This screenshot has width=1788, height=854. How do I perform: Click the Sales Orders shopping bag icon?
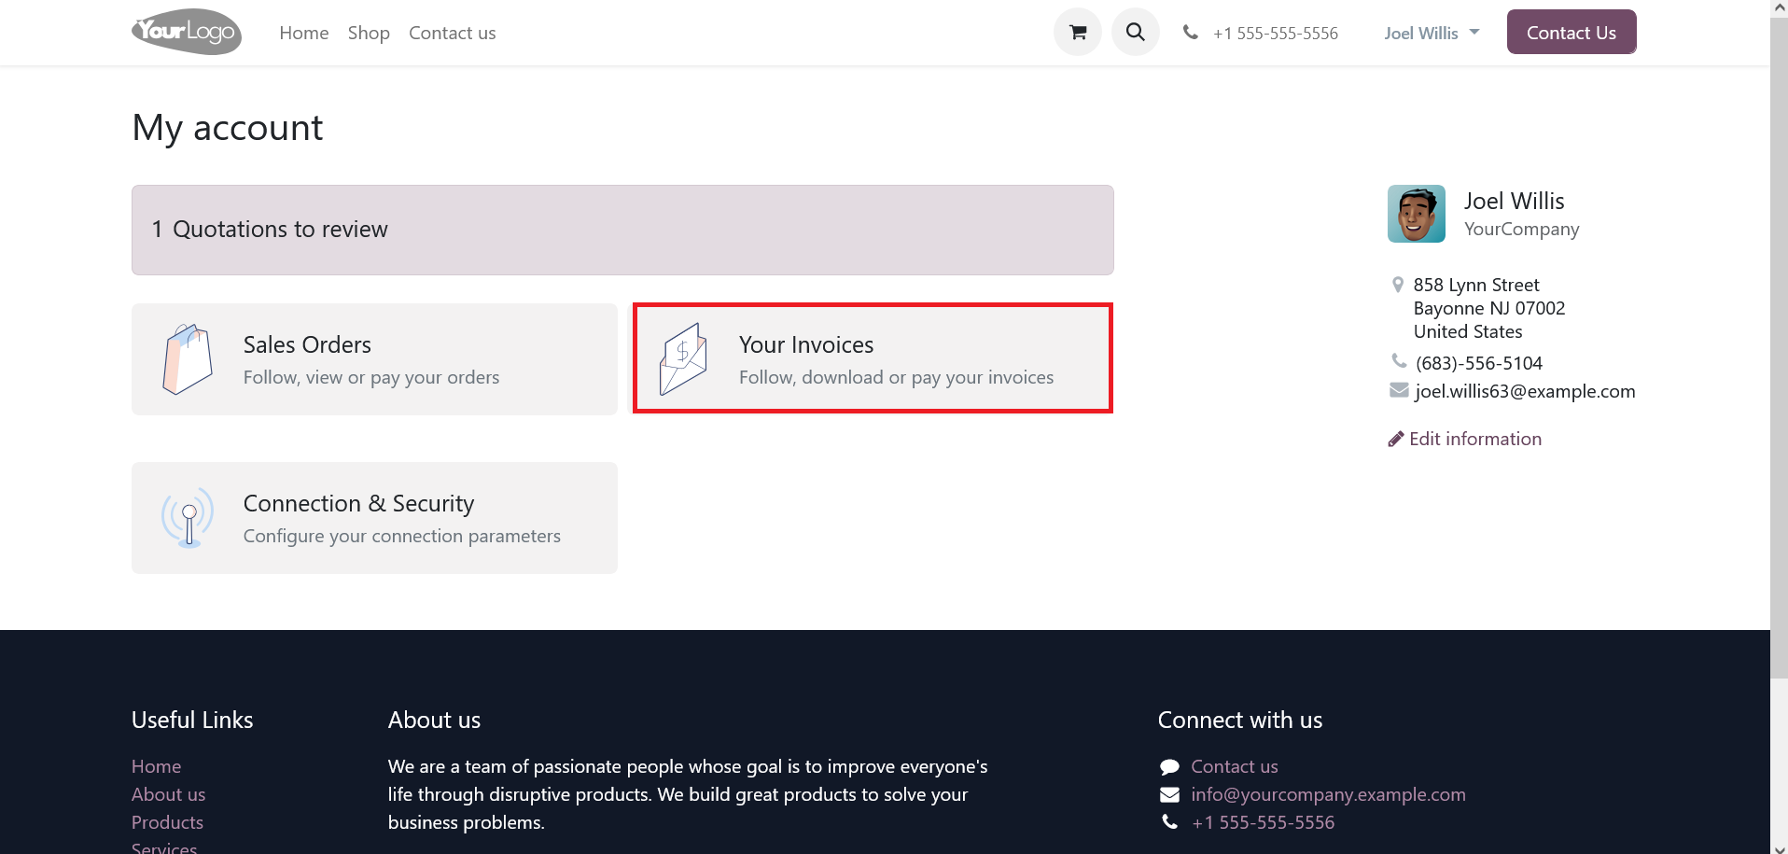point(187,358)
